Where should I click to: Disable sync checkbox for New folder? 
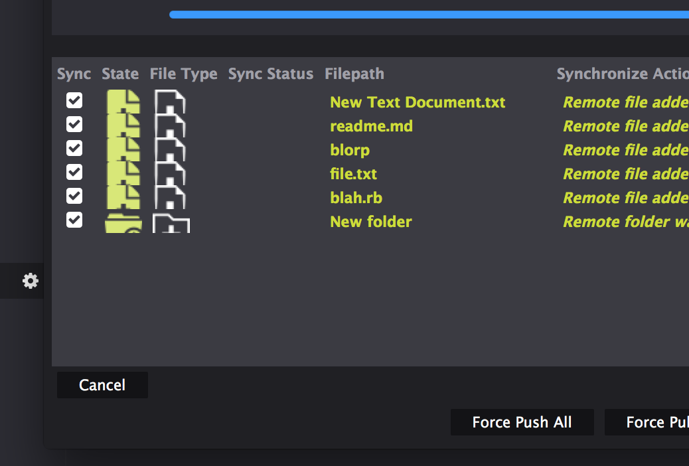(74, 220)
